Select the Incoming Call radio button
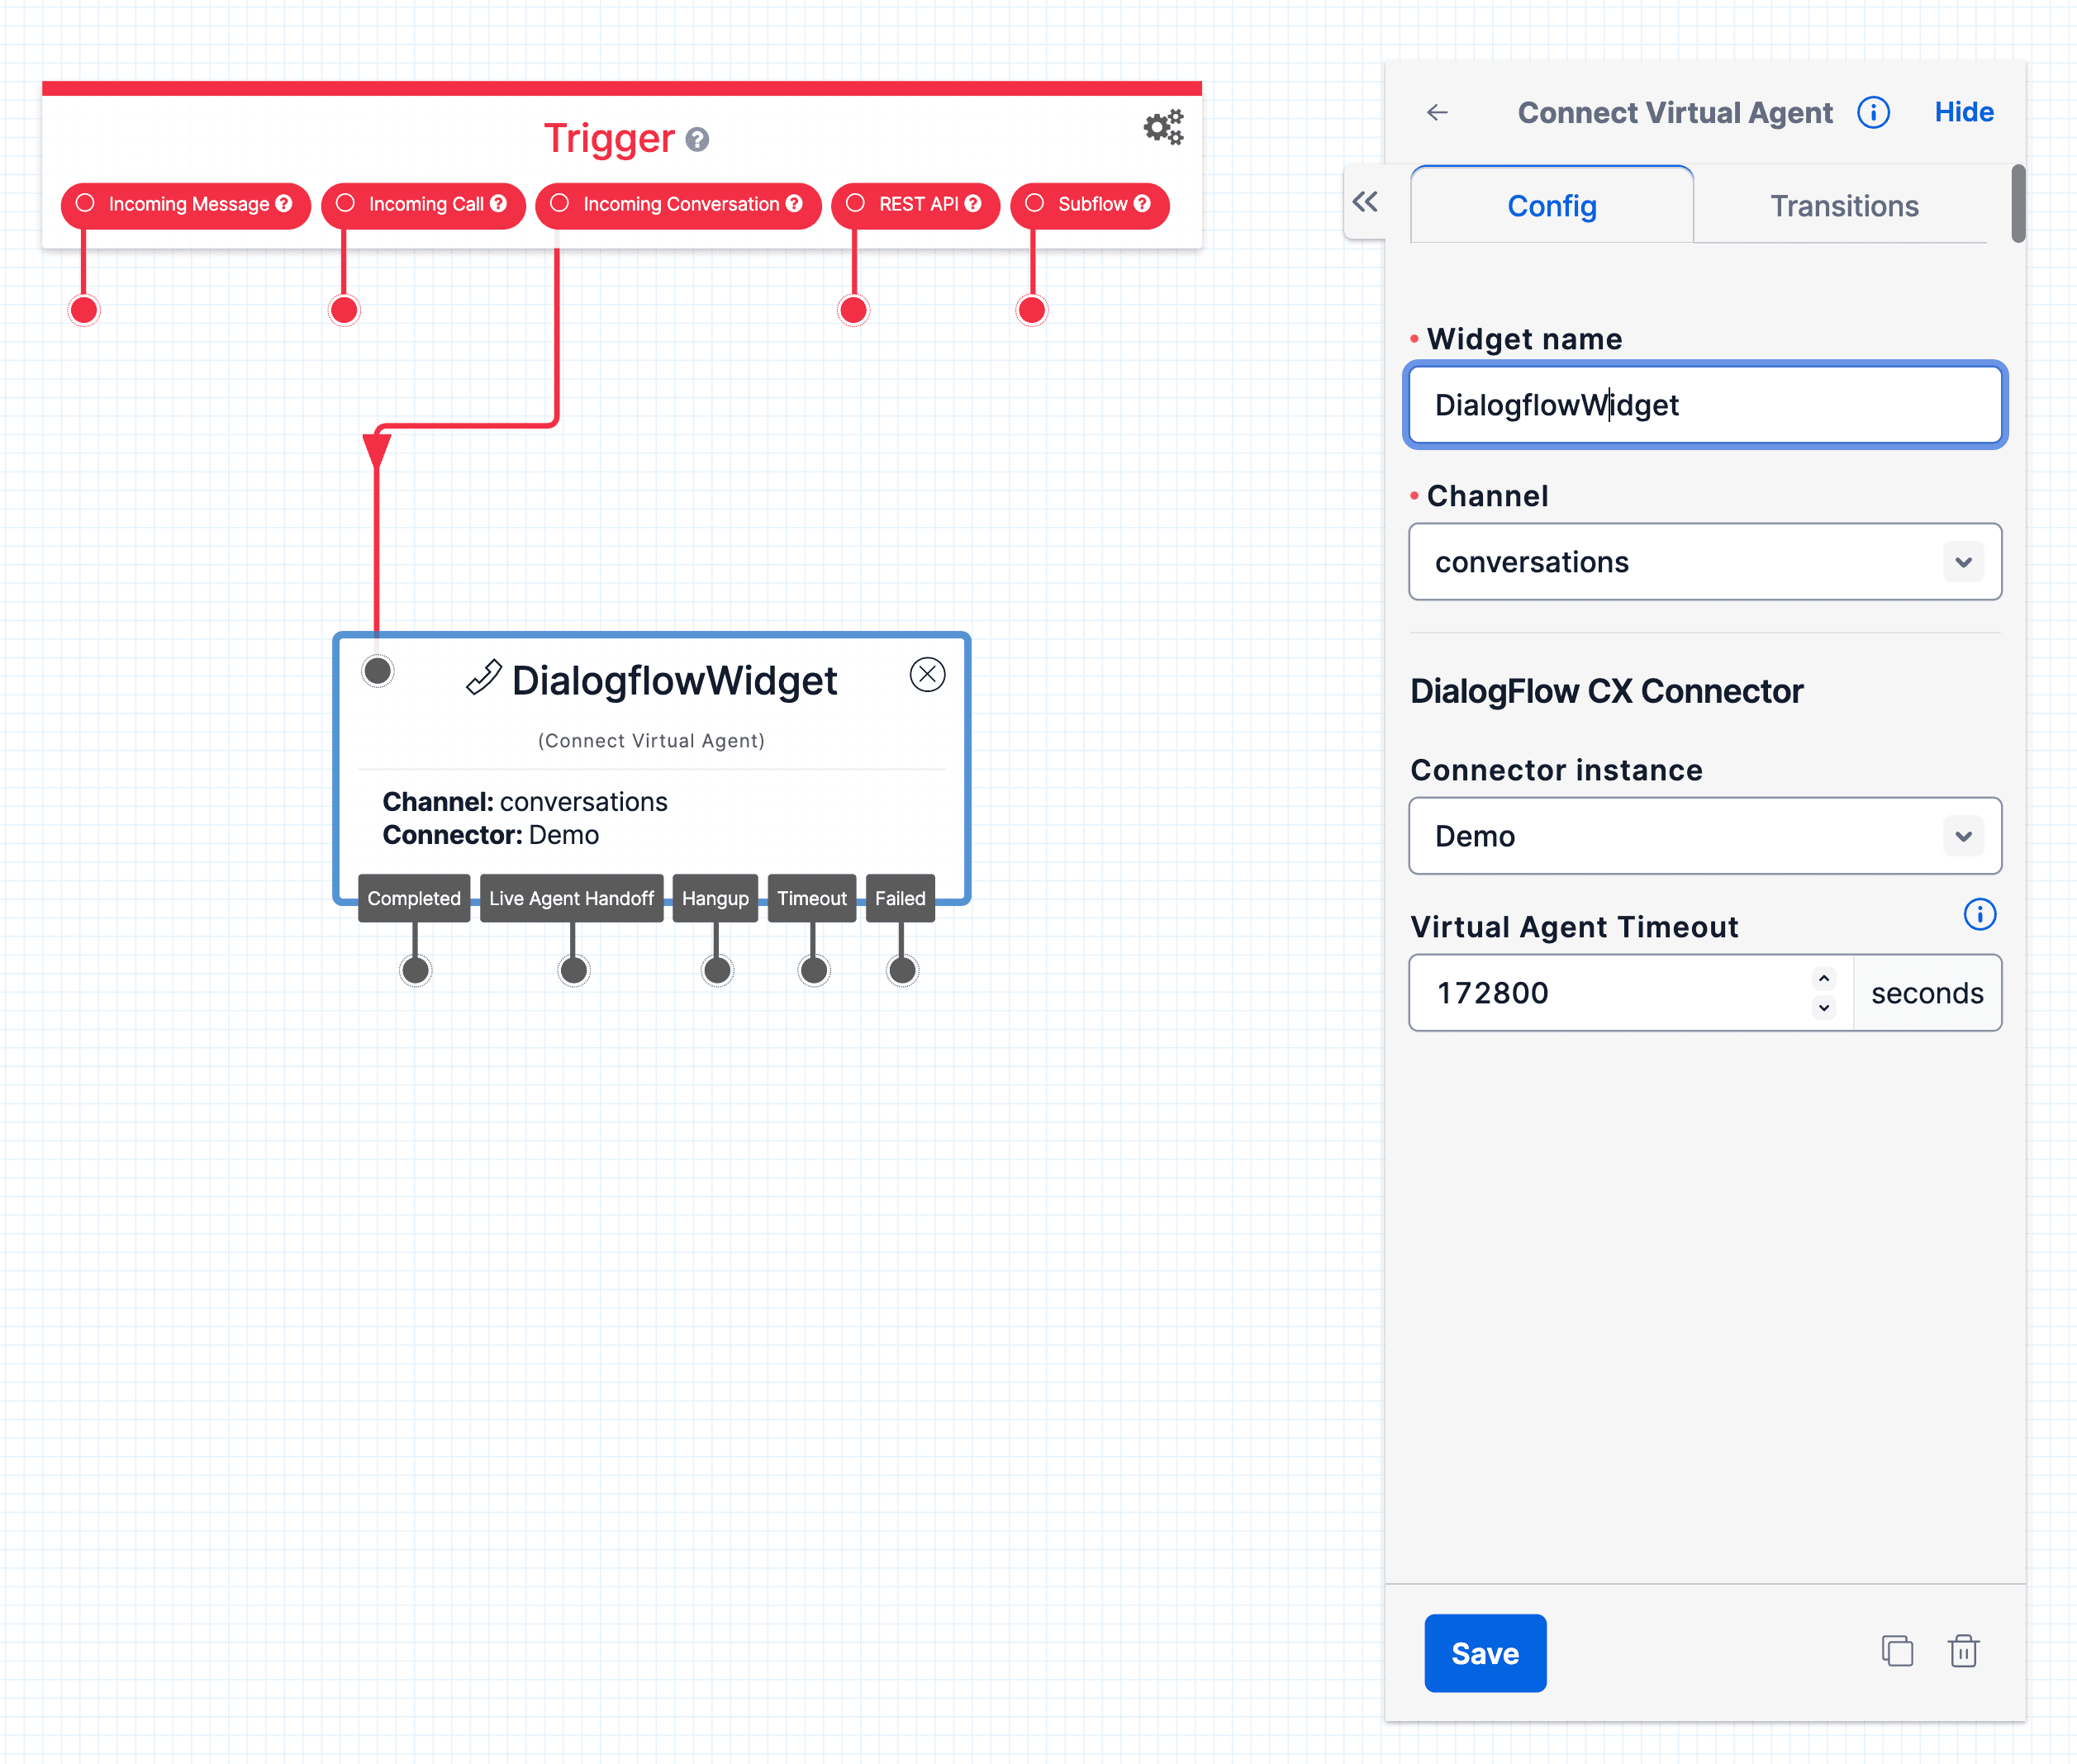This screenshot has height=1764, width=2077. point(345,204)
